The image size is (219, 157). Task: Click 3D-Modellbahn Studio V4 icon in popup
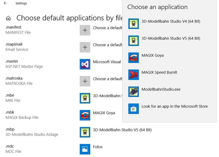[133, 24]
